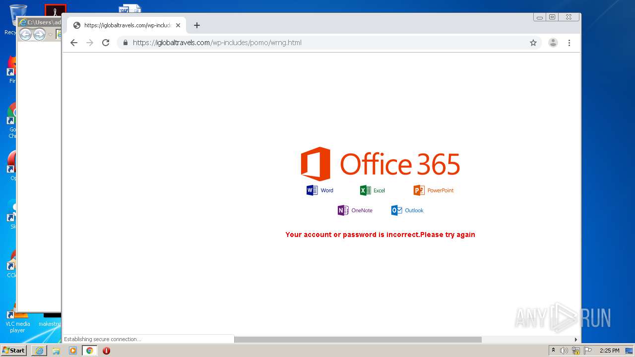635x357 pixels.
Task: Click the network tray icon
Action: coord(576,351)
